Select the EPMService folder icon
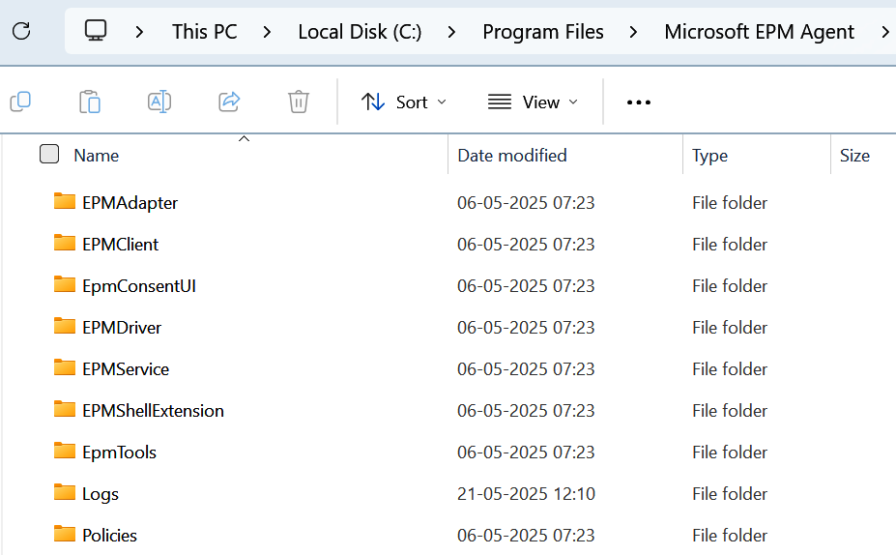The image size is (896, 555). click(x=65, y=367)
